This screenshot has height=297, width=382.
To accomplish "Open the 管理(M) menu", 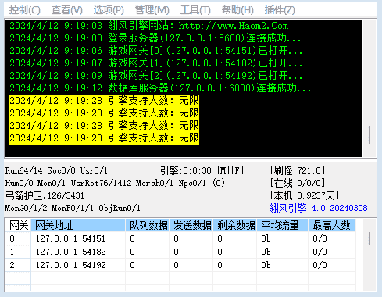I will pos(152,10).
